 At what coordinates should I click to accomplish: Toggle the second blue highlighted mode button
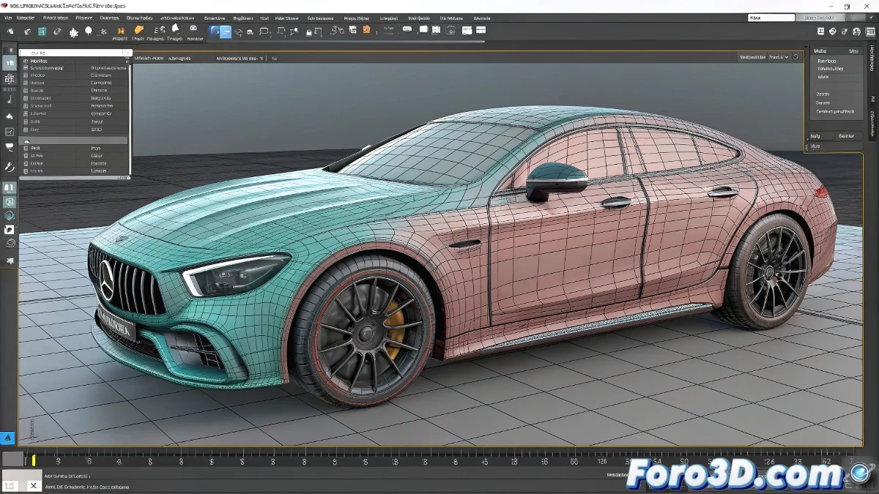point(226,31)
